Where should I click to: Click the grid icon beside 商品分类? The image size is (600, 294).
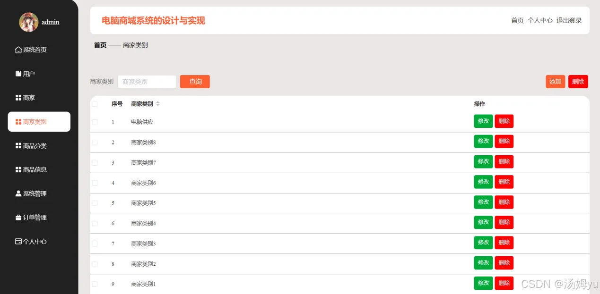click(18, 146)
